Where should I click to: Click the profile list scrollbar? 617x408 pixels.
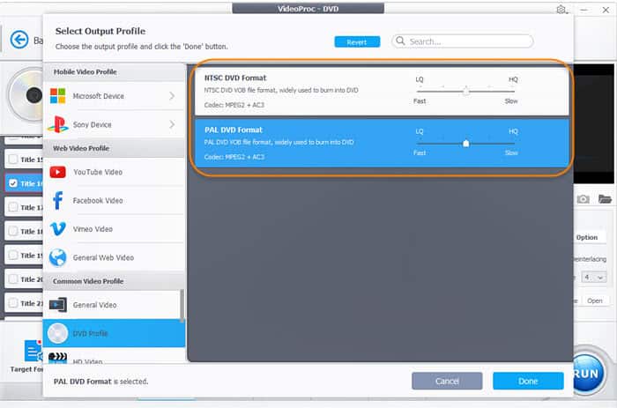182,305
